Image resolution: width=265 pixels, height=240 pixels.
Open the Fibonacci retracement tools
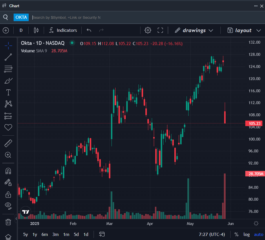click(x=8, y=69)
